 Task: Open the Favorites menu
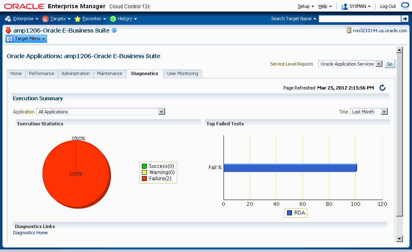(x=94, y=19)
